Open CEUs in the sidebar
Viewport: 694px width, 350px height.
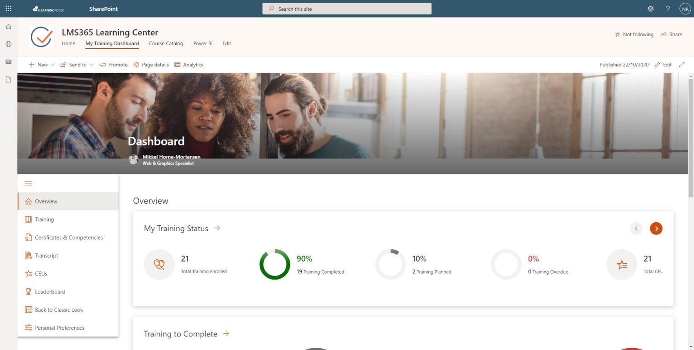[68, 274]
